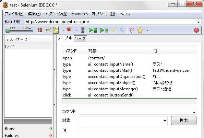Image resolution: width=204 pixels, height=138 pixels.
Task: Open dropdown arrow next to star icon
Action: click(147, 30)
